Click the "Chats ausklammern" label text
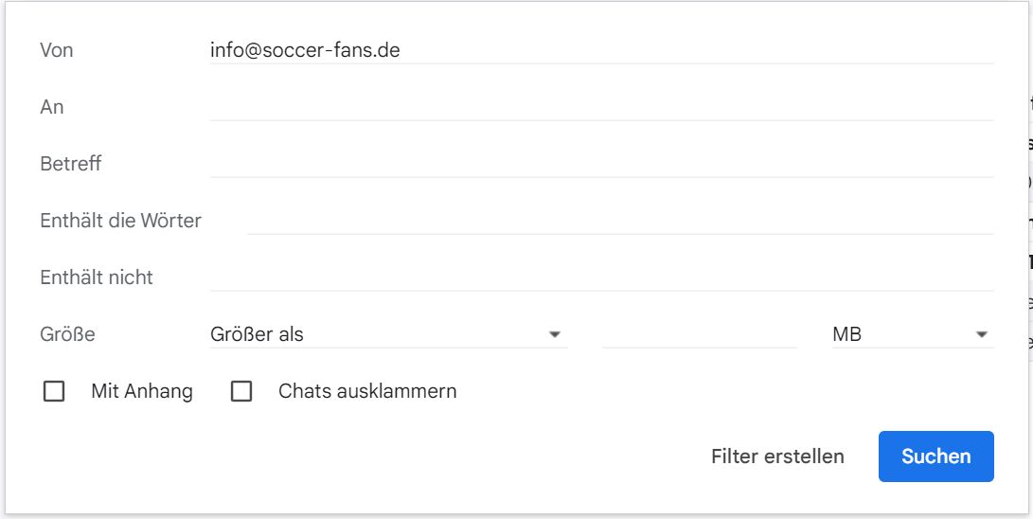Screen dimensions: 1033x519 tap(367, 391)
